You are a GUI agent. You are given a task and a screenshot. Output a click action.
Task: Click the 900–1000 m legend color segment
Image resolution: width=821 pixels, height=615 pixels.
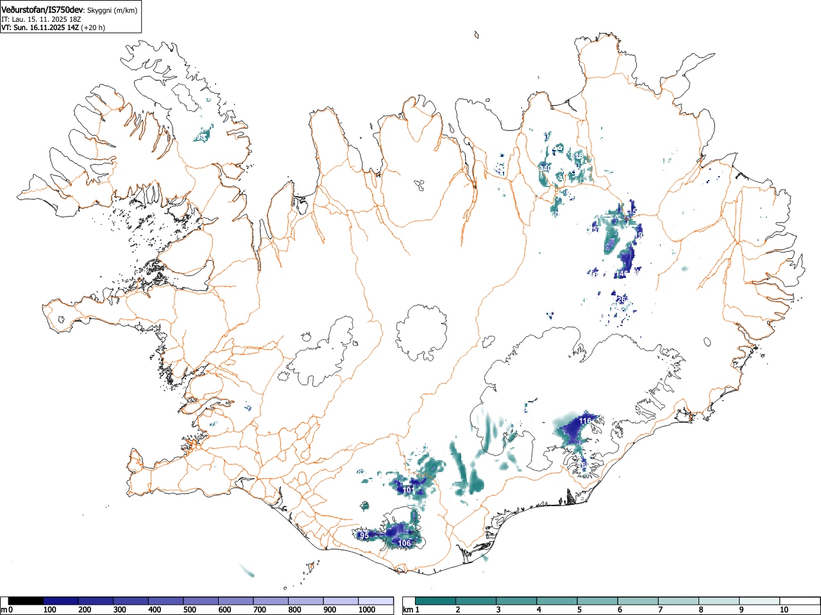[x=341, y=601]
